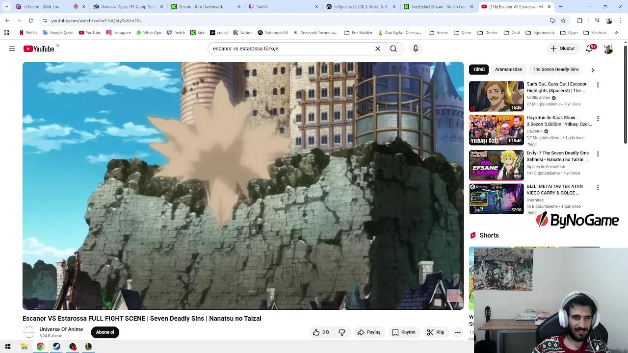The image size is (628, 353).
Task: Open Sun's Out, Guns Out video thumbnail
Action: 497,97
